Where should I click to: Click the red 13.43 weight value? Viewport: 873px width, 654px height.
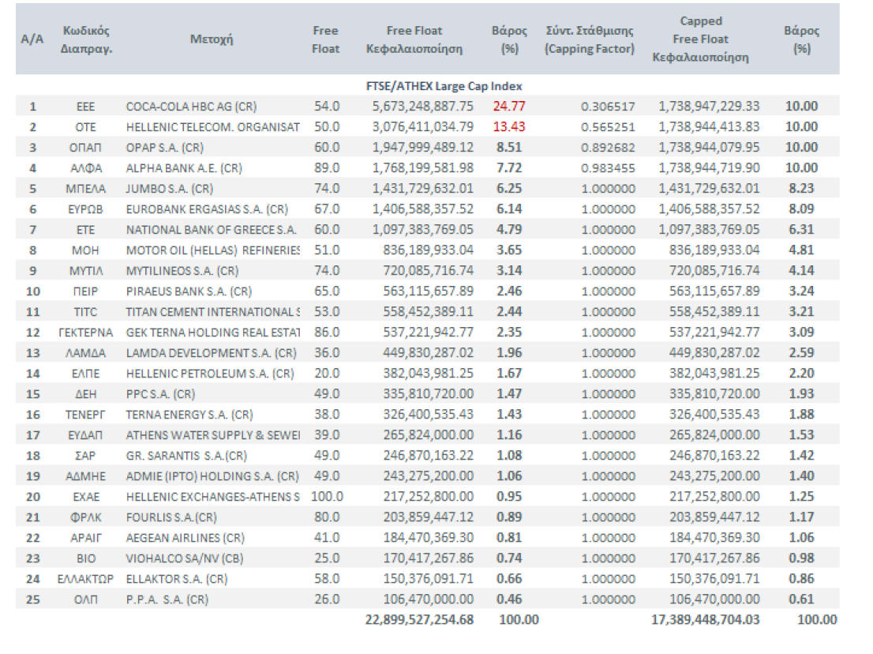509,126
